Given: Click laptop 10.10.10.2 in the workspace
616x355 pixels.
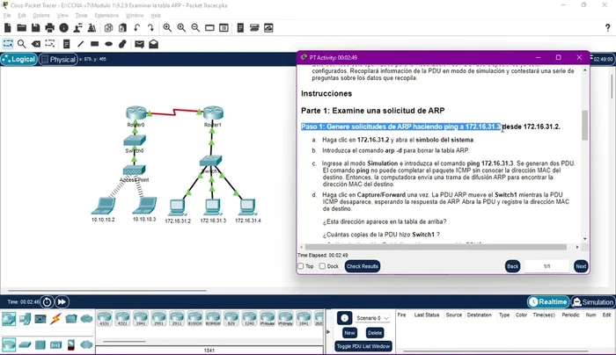Looking at the screenshot, I should (x=104, y=206).
